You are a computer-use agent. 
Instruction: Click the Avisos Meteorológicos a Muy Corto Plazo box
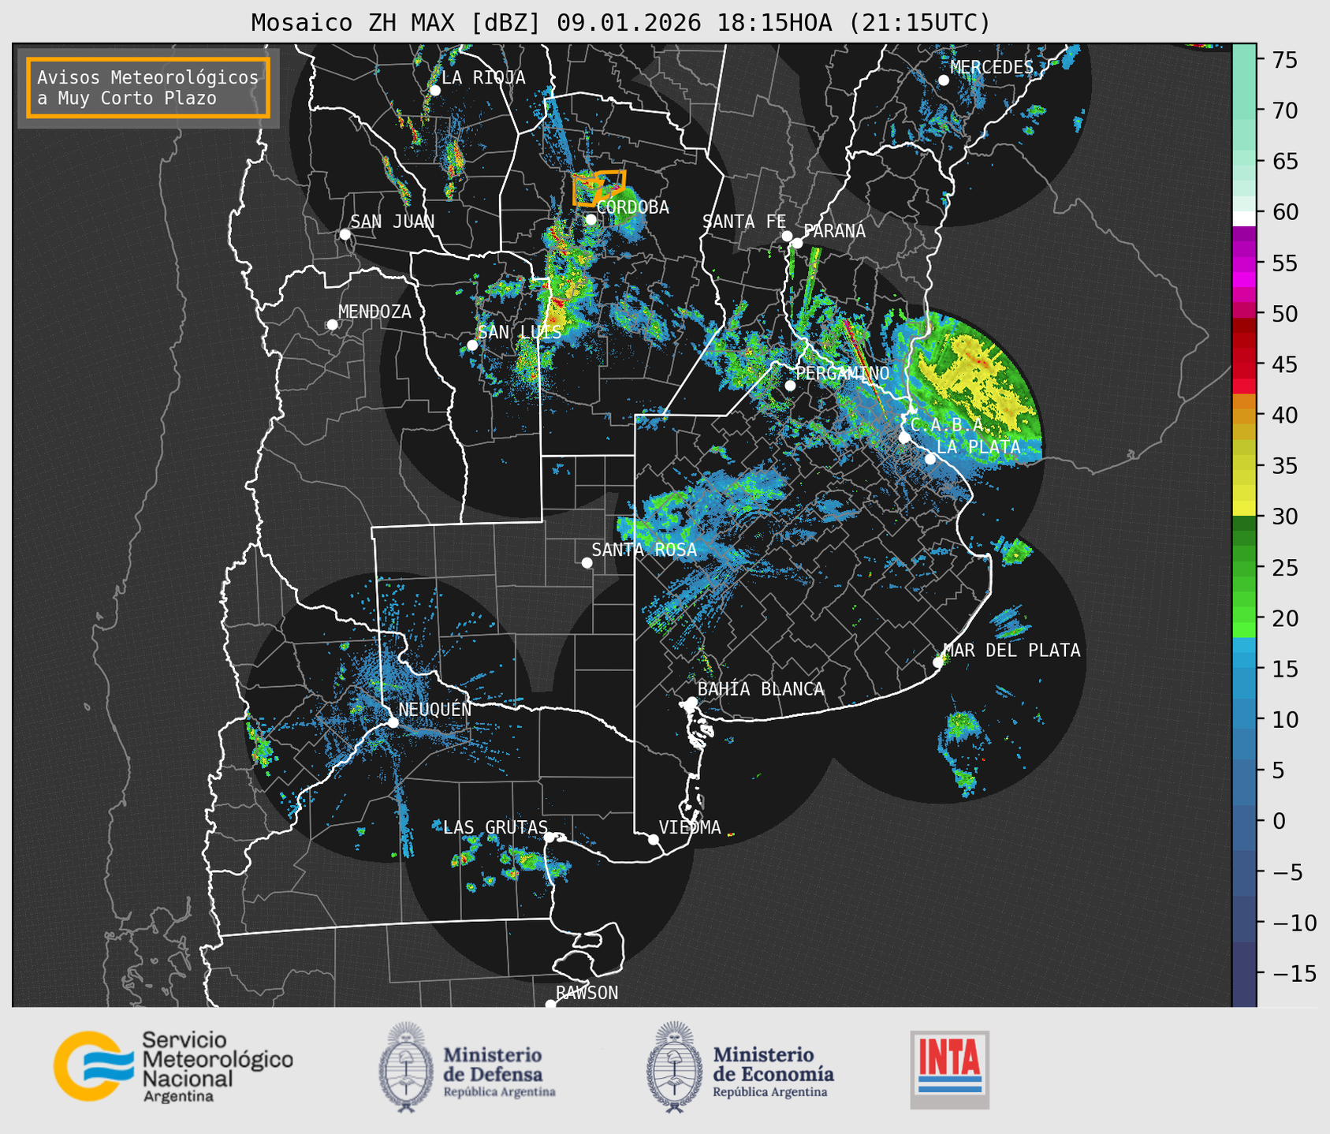[x=148, y=87]
